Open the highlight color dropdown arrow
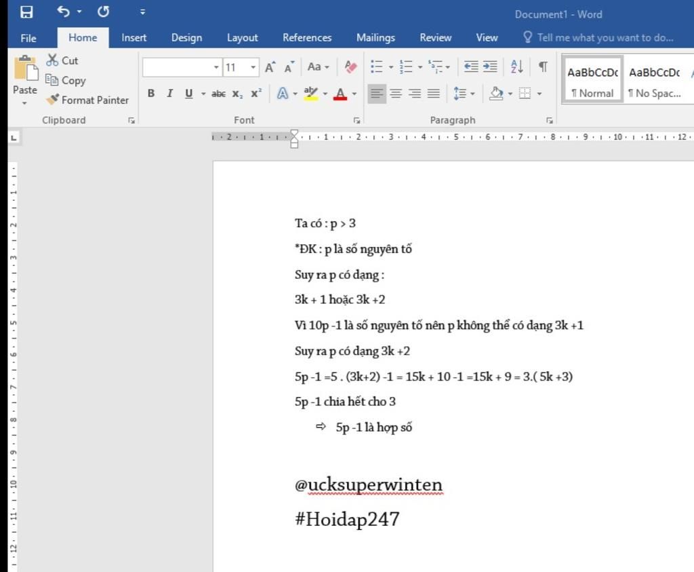694x572 pixels. 325,94
